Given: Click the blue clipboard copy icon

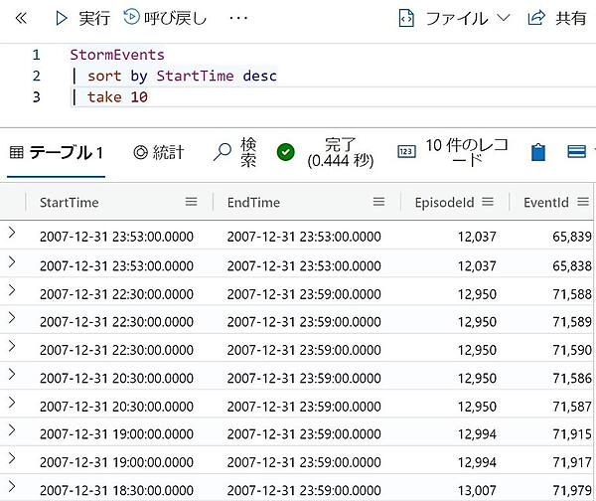Looking at the screenshot, I should [x=538, y=152].
